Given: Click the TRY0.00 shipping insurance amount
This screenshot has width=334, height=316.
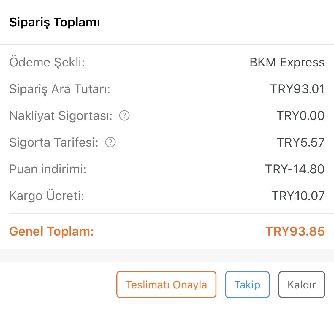Looking at the screenshot, I should [x=300, y=116].
